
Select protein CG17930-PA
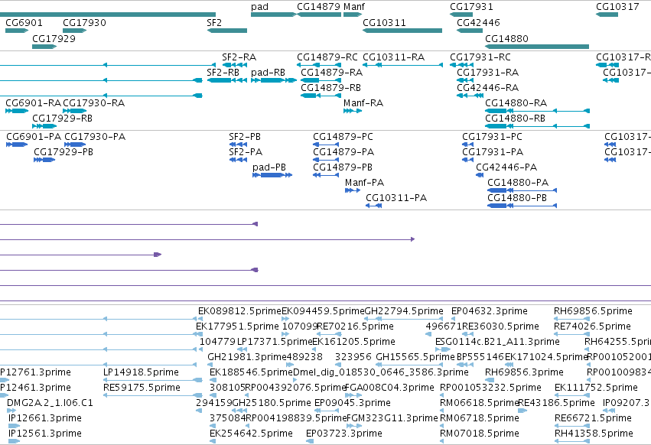tap(75, 145)
